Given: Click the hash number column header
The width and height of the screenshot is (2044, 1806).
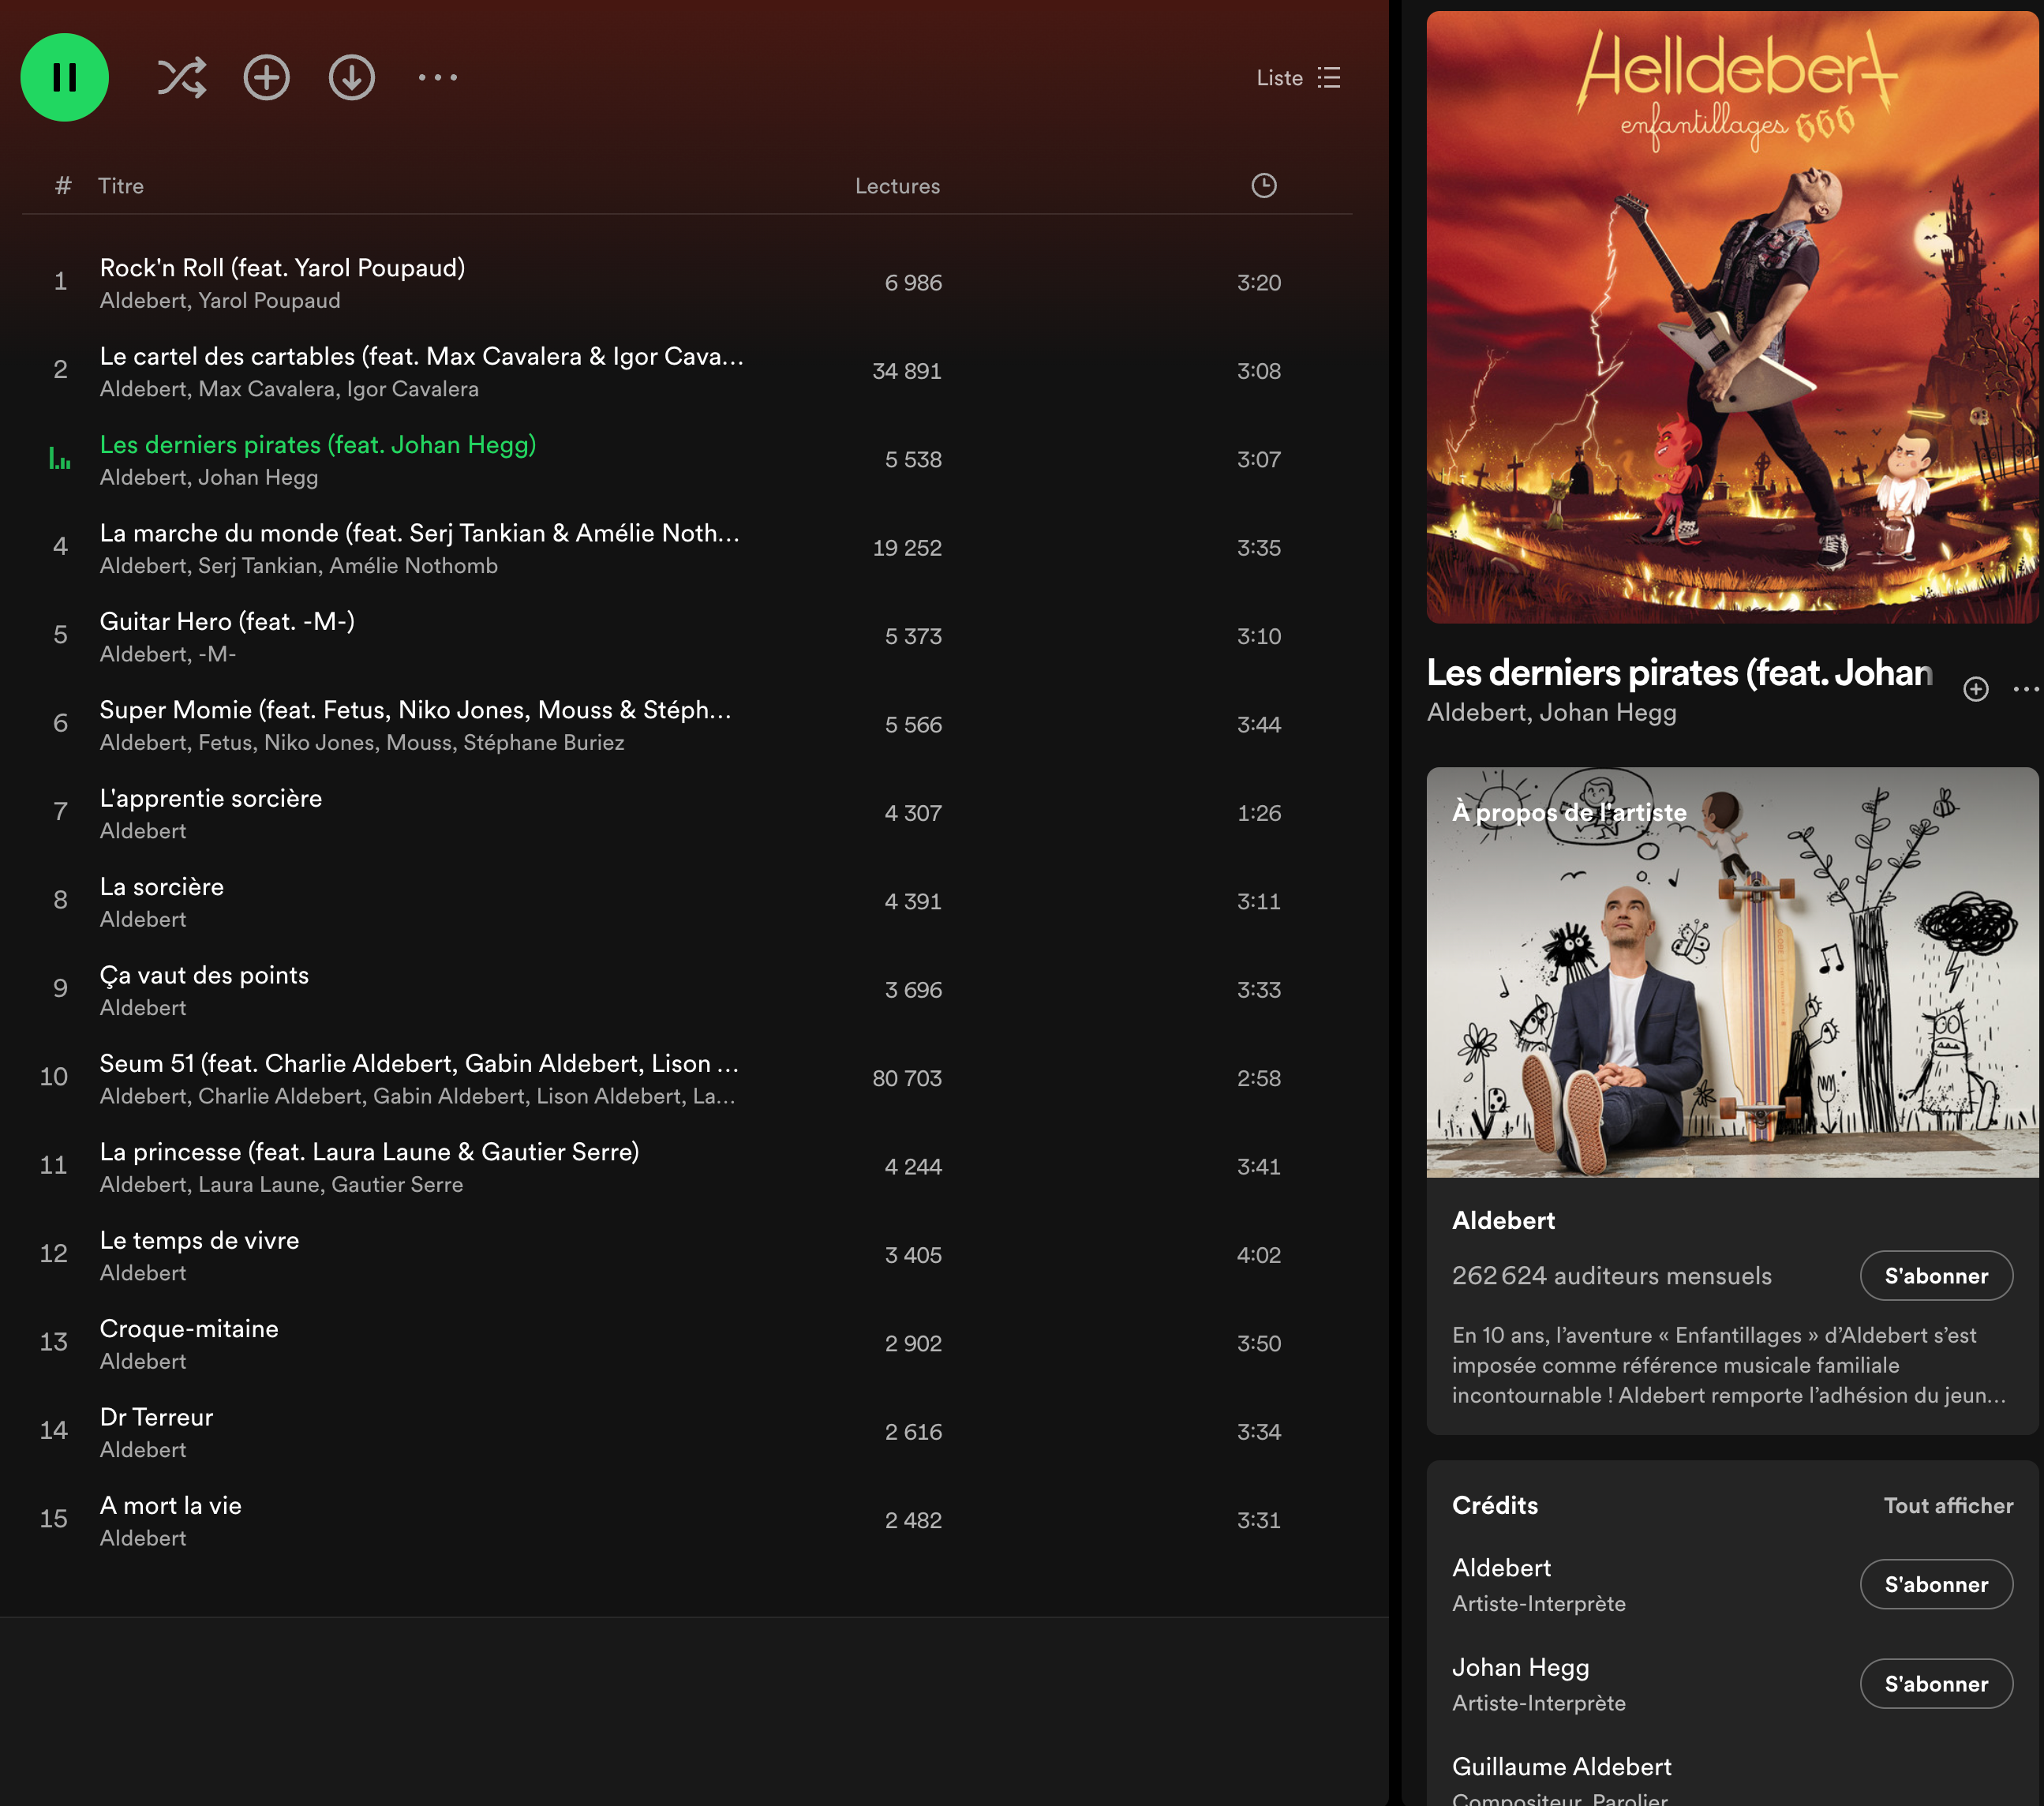Looking at the screenshot, I should pos(63,186).
